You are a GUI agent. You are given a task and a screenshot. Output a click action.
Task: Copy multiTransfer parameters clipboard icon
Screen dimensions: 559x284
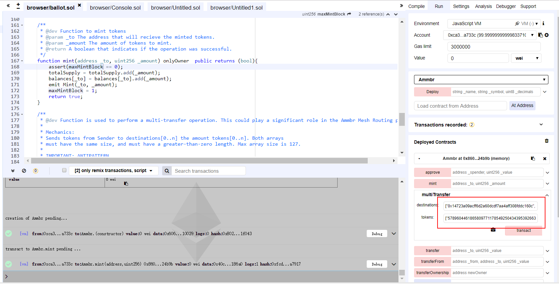click(493, 230)
